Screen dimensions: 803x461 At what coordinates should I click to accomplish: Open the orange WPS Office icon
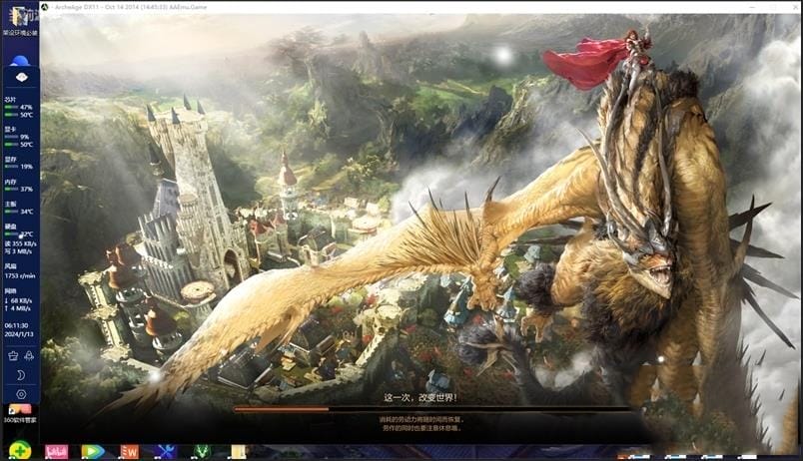(129, 452)
